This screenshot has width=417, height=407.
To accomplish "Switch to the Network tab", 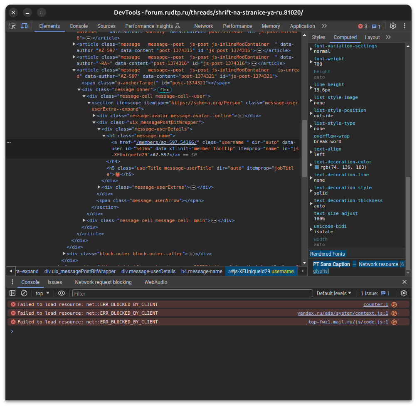I will click(203, 26).
